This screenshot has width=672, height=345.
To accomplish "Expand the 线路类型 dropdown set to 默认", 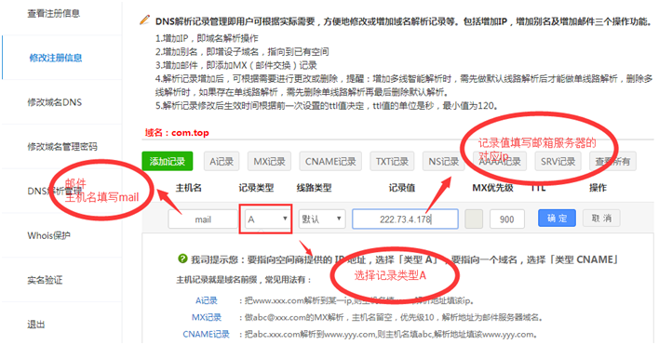I will [322, 219].
